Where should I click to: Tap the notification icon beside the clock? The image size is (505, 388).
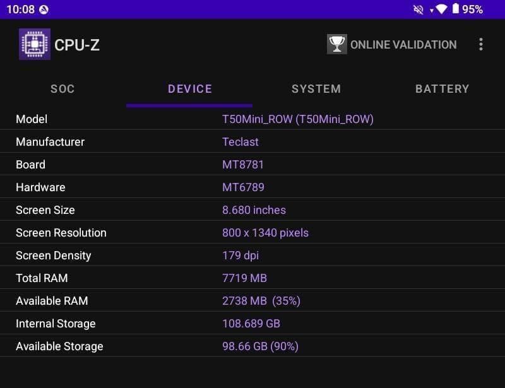pos(44,9)
